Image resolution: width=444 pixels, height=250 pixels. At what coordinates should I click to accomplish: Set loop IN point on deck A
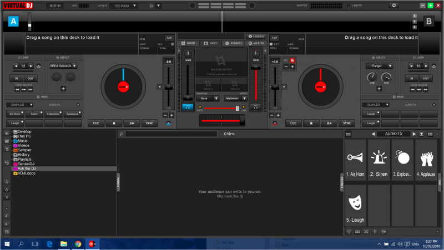click(17, 78)
